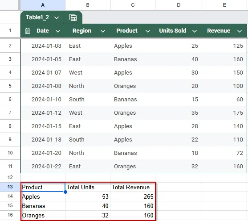Select North region cell in row 5

(88, 86)
